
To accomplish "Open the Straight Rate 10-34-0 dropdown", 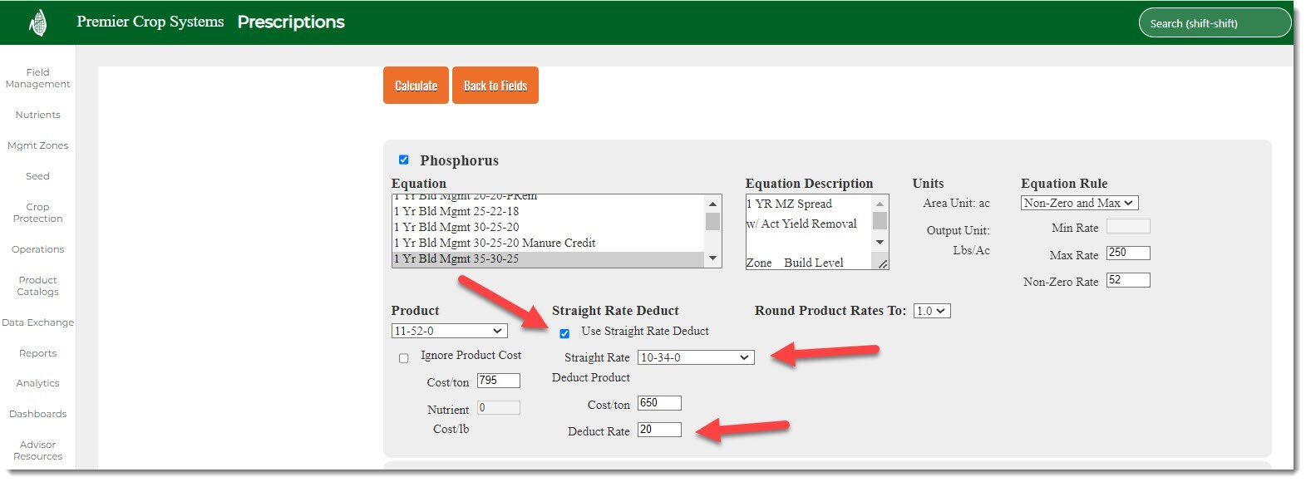I will point(696,357).
